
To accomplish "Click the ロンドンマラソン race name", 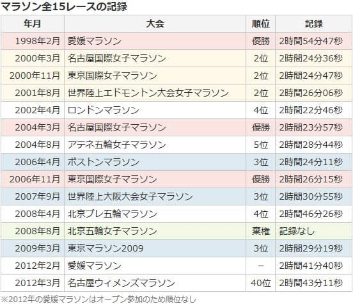I will pyautogui.click(x=104, y=110).
